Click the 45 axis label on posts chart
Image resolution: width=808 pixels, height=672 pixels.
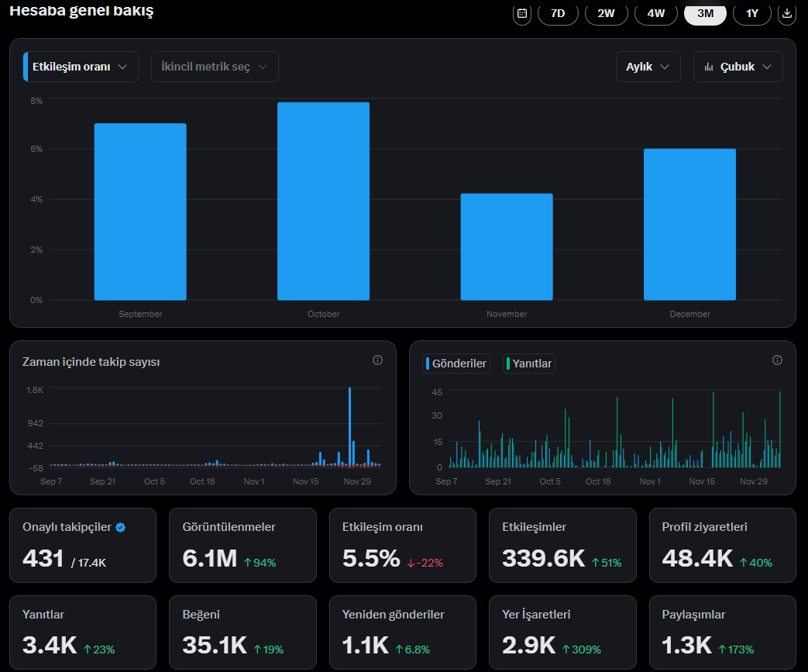[x=437, y=392]
